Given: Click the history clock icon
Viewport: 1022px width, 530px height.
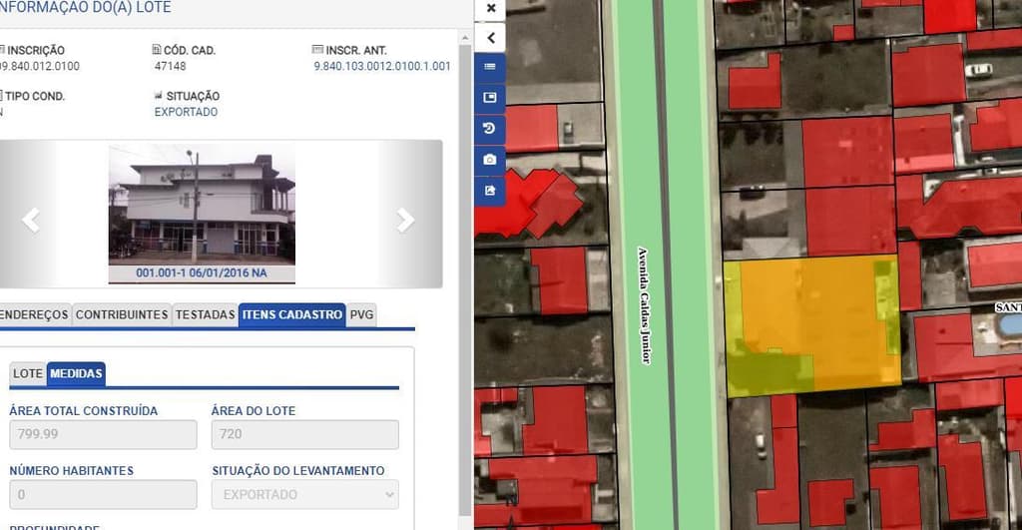Looking at the screenshot, I should click(x=489, y=129).
